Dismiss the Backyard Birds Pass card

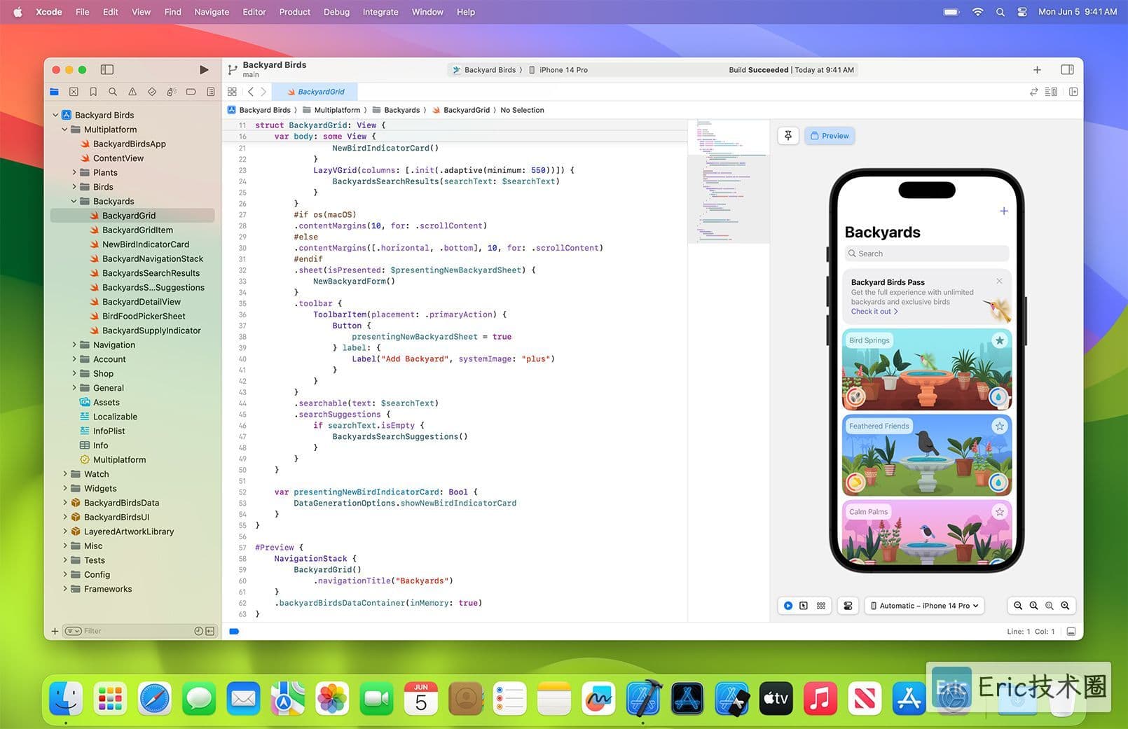point(999,281)
